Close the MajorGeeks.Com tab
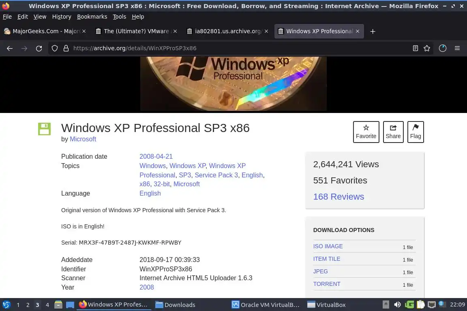Image resolution: width=467 pixels, height=311 pixels. pyautogui.click(x=84, y=31)
